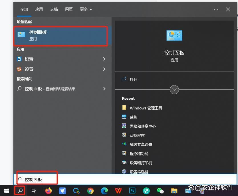Click the 程序和功能 icon in Recent
The height and width of the screenshot is (196, 238).
[124, 153]
